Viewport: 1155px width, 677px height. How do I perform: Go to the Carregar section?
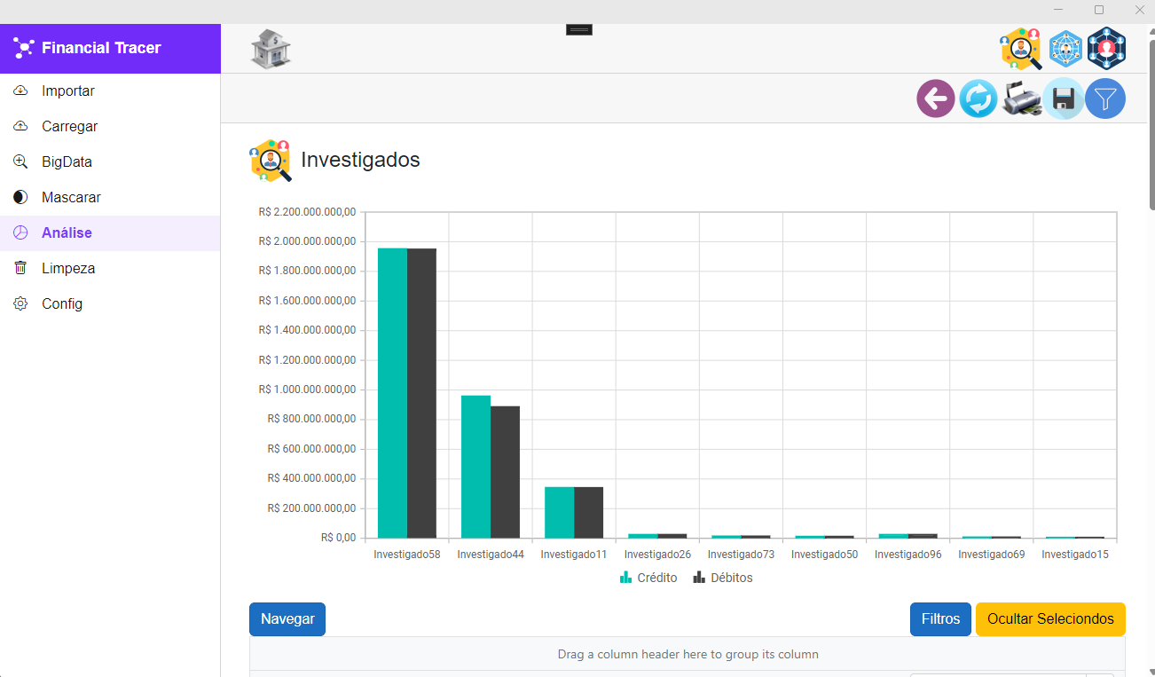[69, 126]
